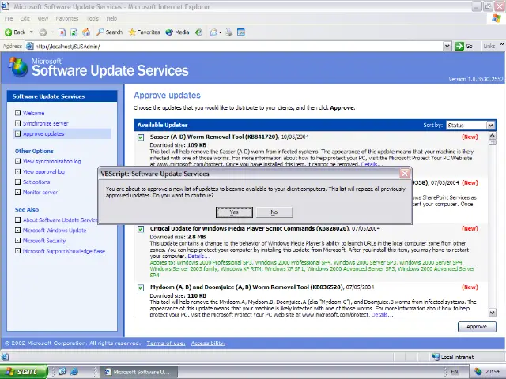506x379 pixels.
Task: Click the updates list scroll up arrow
Action: pos(492,134)
